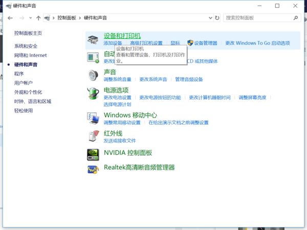This screenshot has height=230, width=307.
Task: Open the 控制面板主页 link
Action: coord(28,33)
